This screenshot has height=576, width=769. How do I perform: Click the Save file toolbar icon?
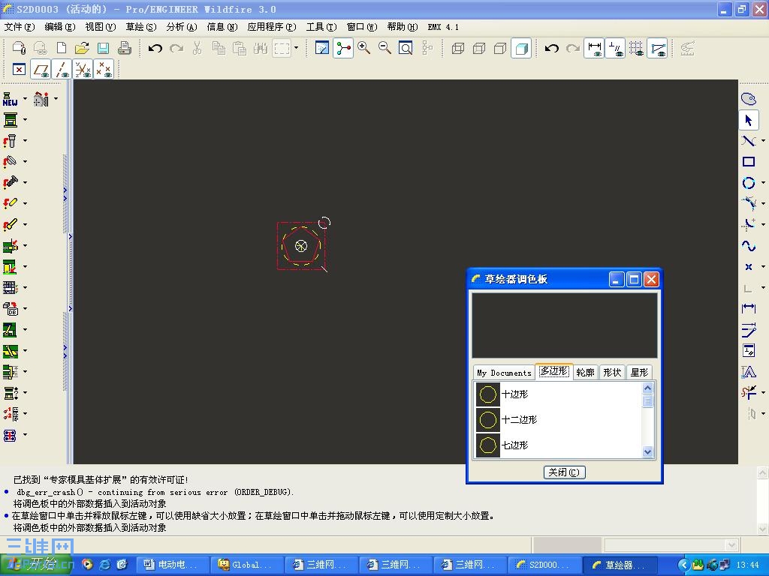tap(103, 48)
